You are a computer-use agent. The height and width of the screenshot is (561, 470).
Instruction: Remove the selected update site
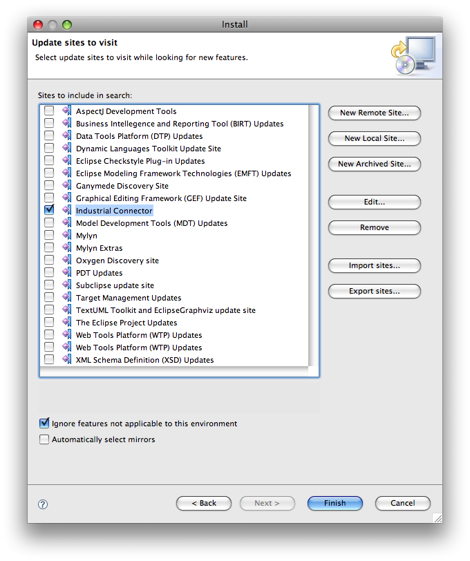coord(375,227)
